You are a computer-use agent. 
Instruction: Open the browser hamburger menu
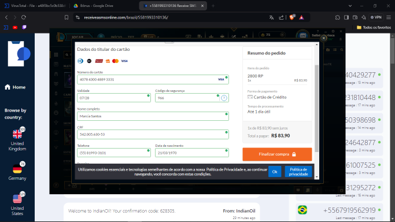pos(389,17)
